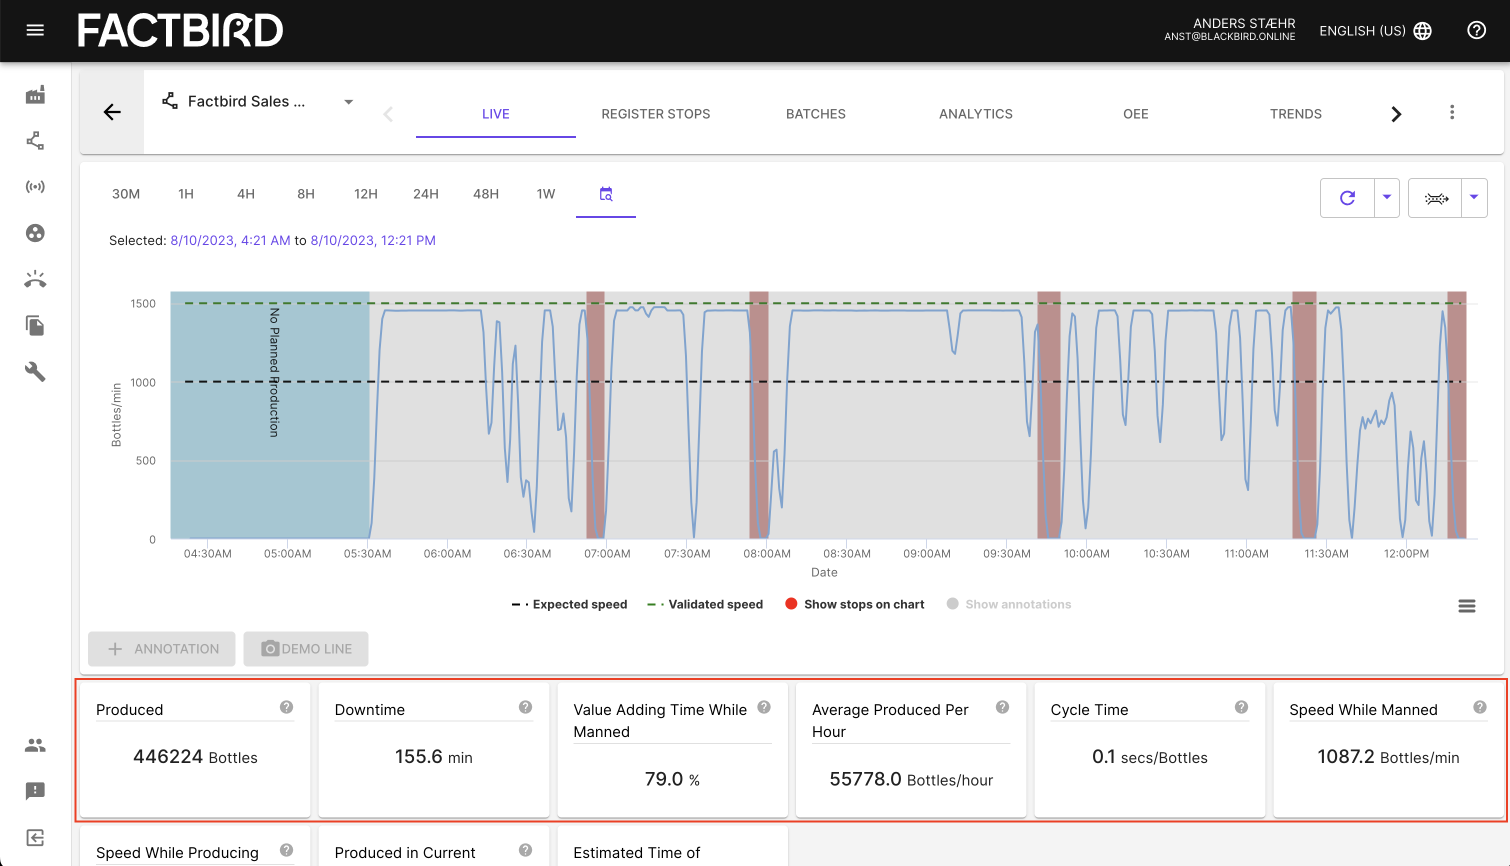Open the TRENDS tab
Screen dimensions: 1510x866
(x=1295, y=113)
